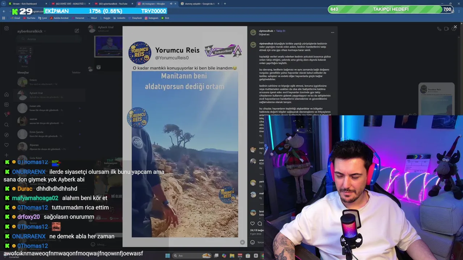Open LinkedIn bookmark
463x260 pixels.
tap(119, 18)
